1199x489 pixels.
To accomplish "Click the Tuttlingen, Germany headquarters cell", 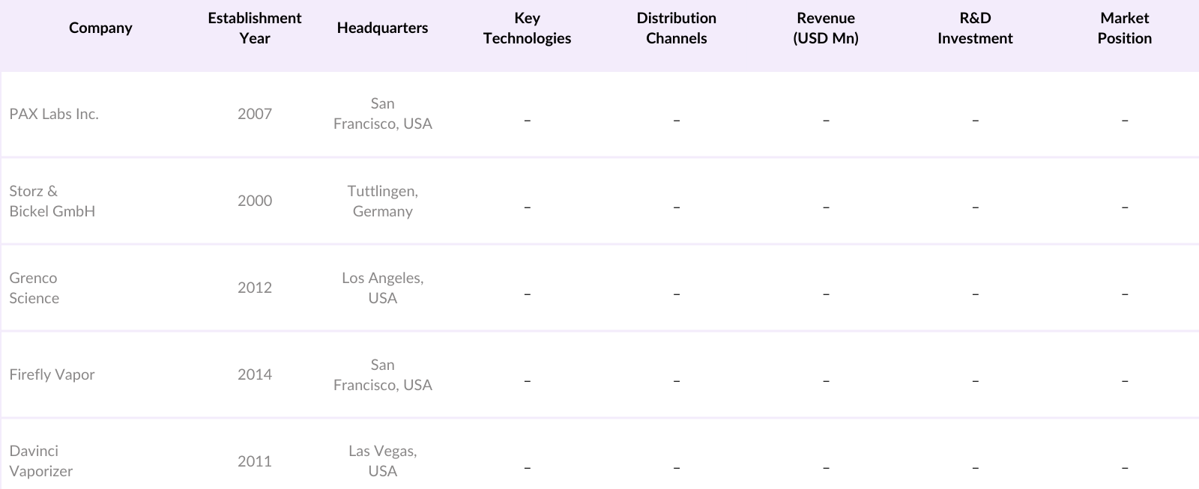I will (x=382, y=201).
